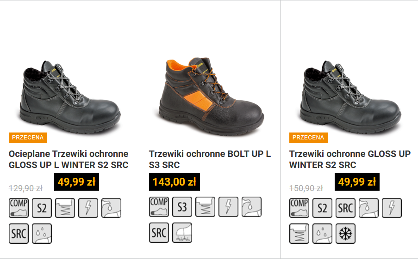Click the S3 safety class icon

[x=182, y=207]
